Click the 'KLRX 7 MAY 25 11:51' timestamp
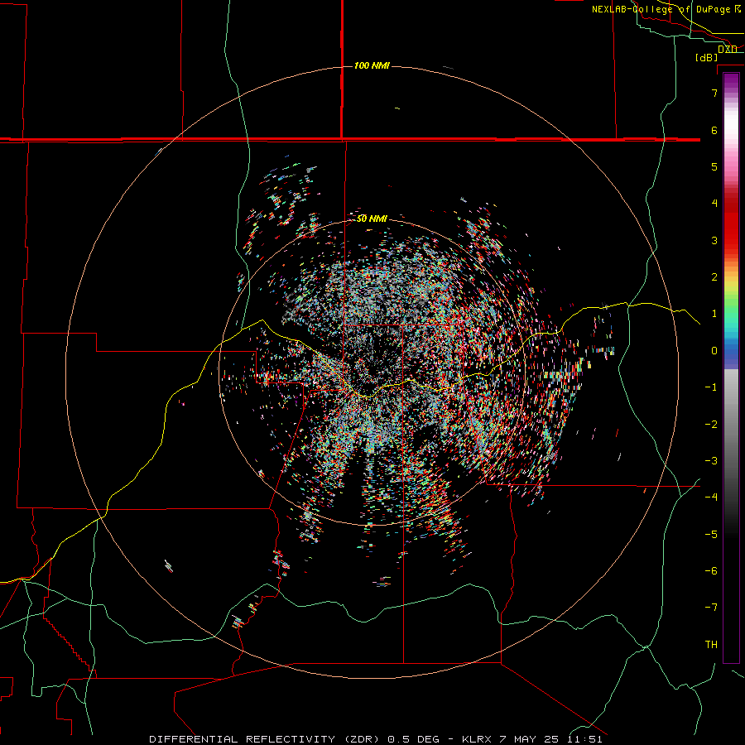 [x=532, y=739]
